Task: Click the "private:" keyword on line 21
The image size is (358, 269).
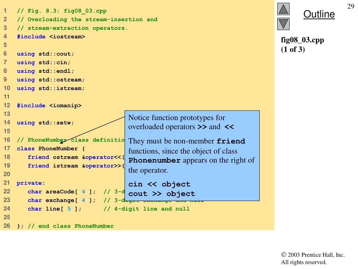Action: point(31,183)
